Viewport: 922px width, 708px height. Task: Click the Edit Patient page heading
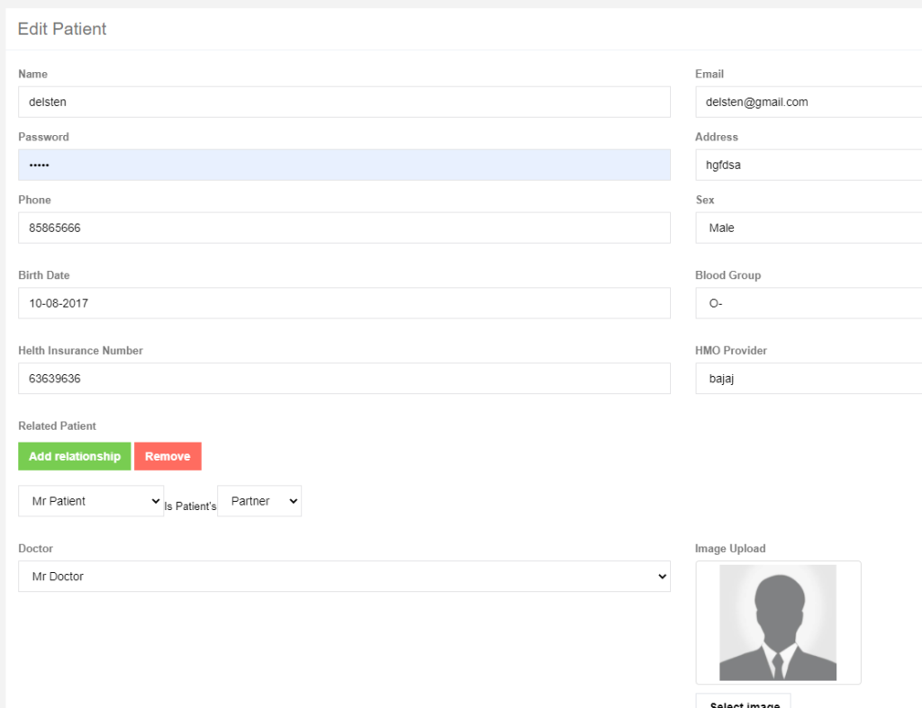tap(62, 29)
